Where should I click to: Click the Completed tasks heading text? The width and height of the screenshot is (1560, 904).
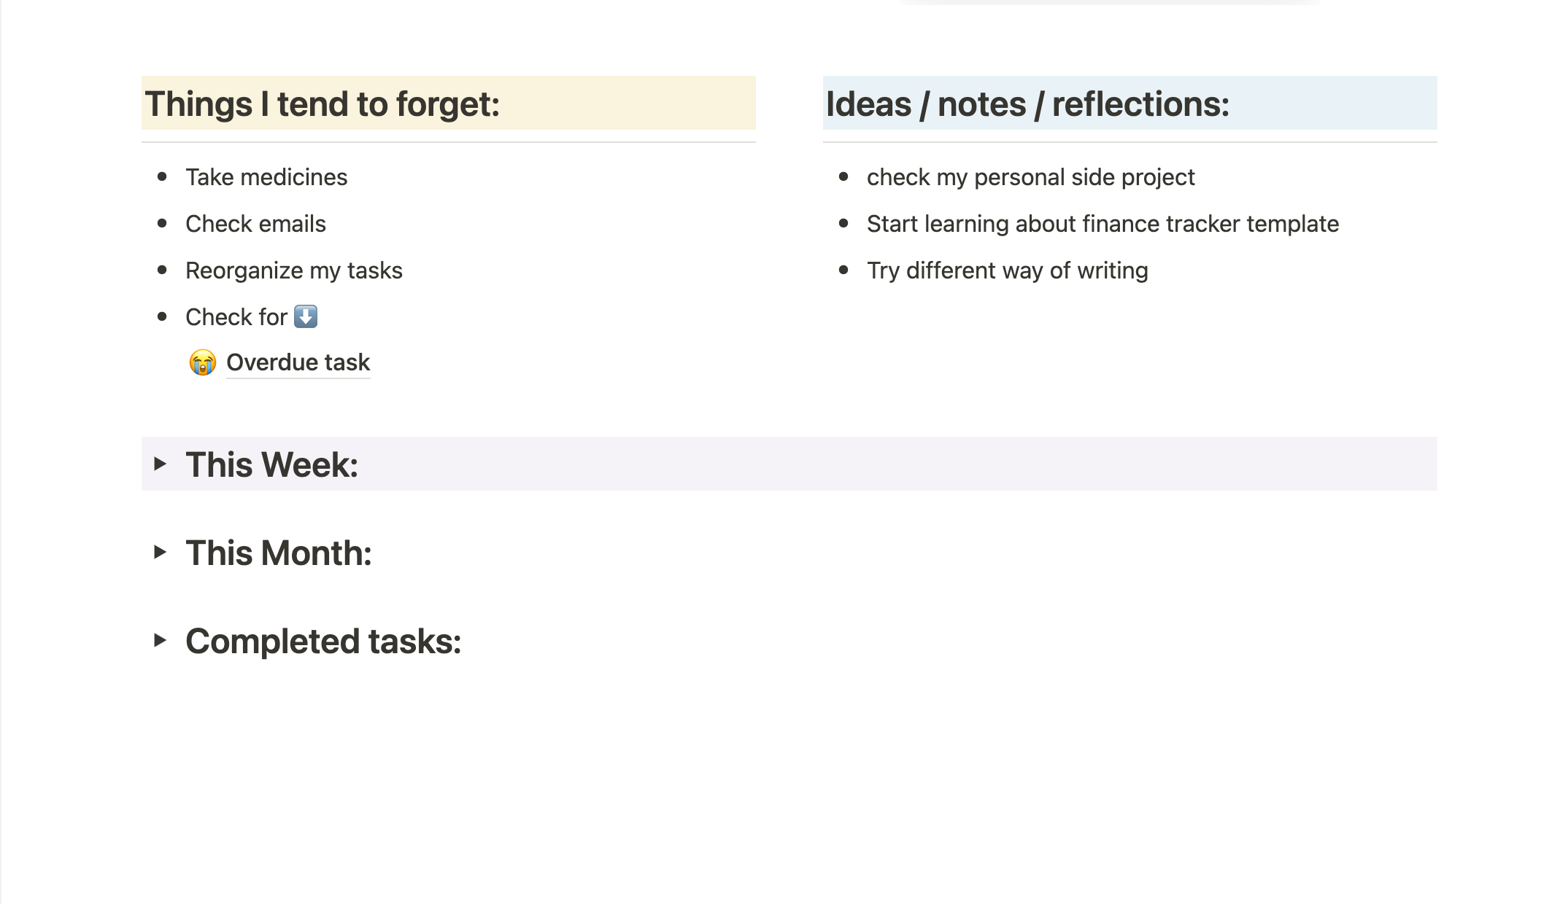323,641
